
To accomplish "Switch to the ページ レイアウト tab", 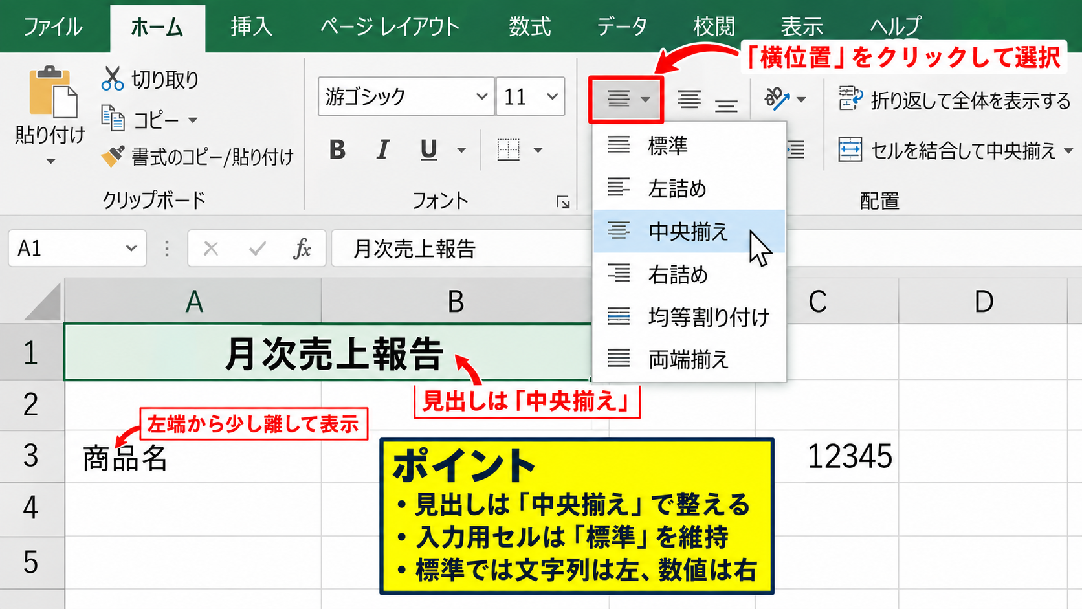I will (390, 27).
